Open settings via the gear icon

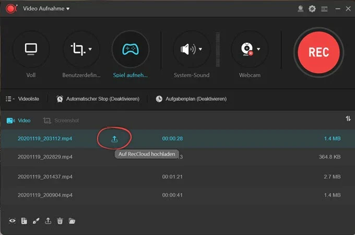click(312, 9)
